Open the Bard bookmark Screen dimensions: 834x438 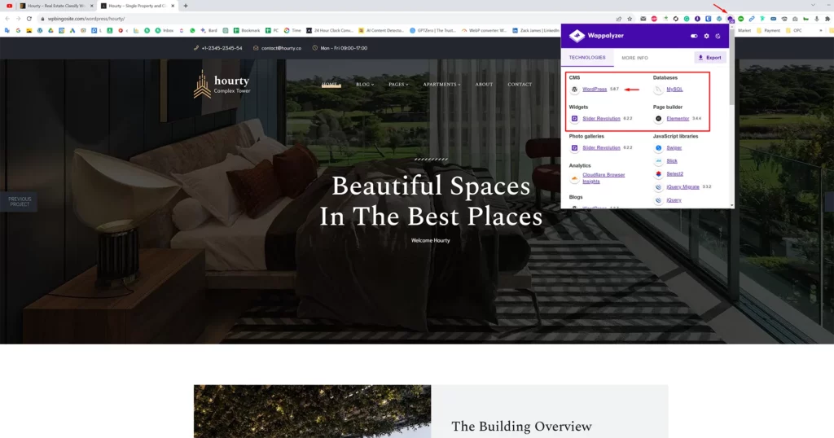point(208,30)
